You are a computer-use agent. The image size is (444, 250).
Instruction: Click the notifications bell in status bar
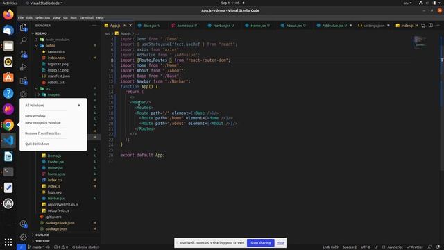[x=438, y=247]
